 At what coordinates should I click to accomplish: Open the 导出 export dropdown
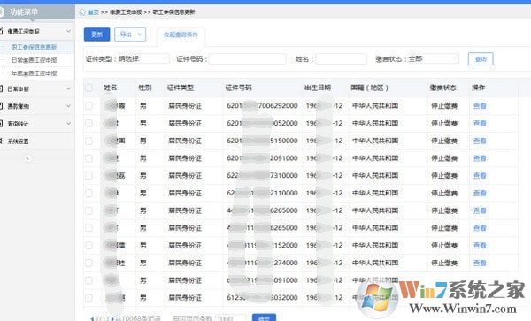(x=130, y=34)
